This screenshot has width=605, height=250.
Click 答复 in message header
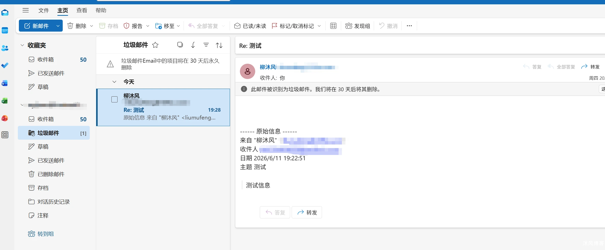click(532, 67)
